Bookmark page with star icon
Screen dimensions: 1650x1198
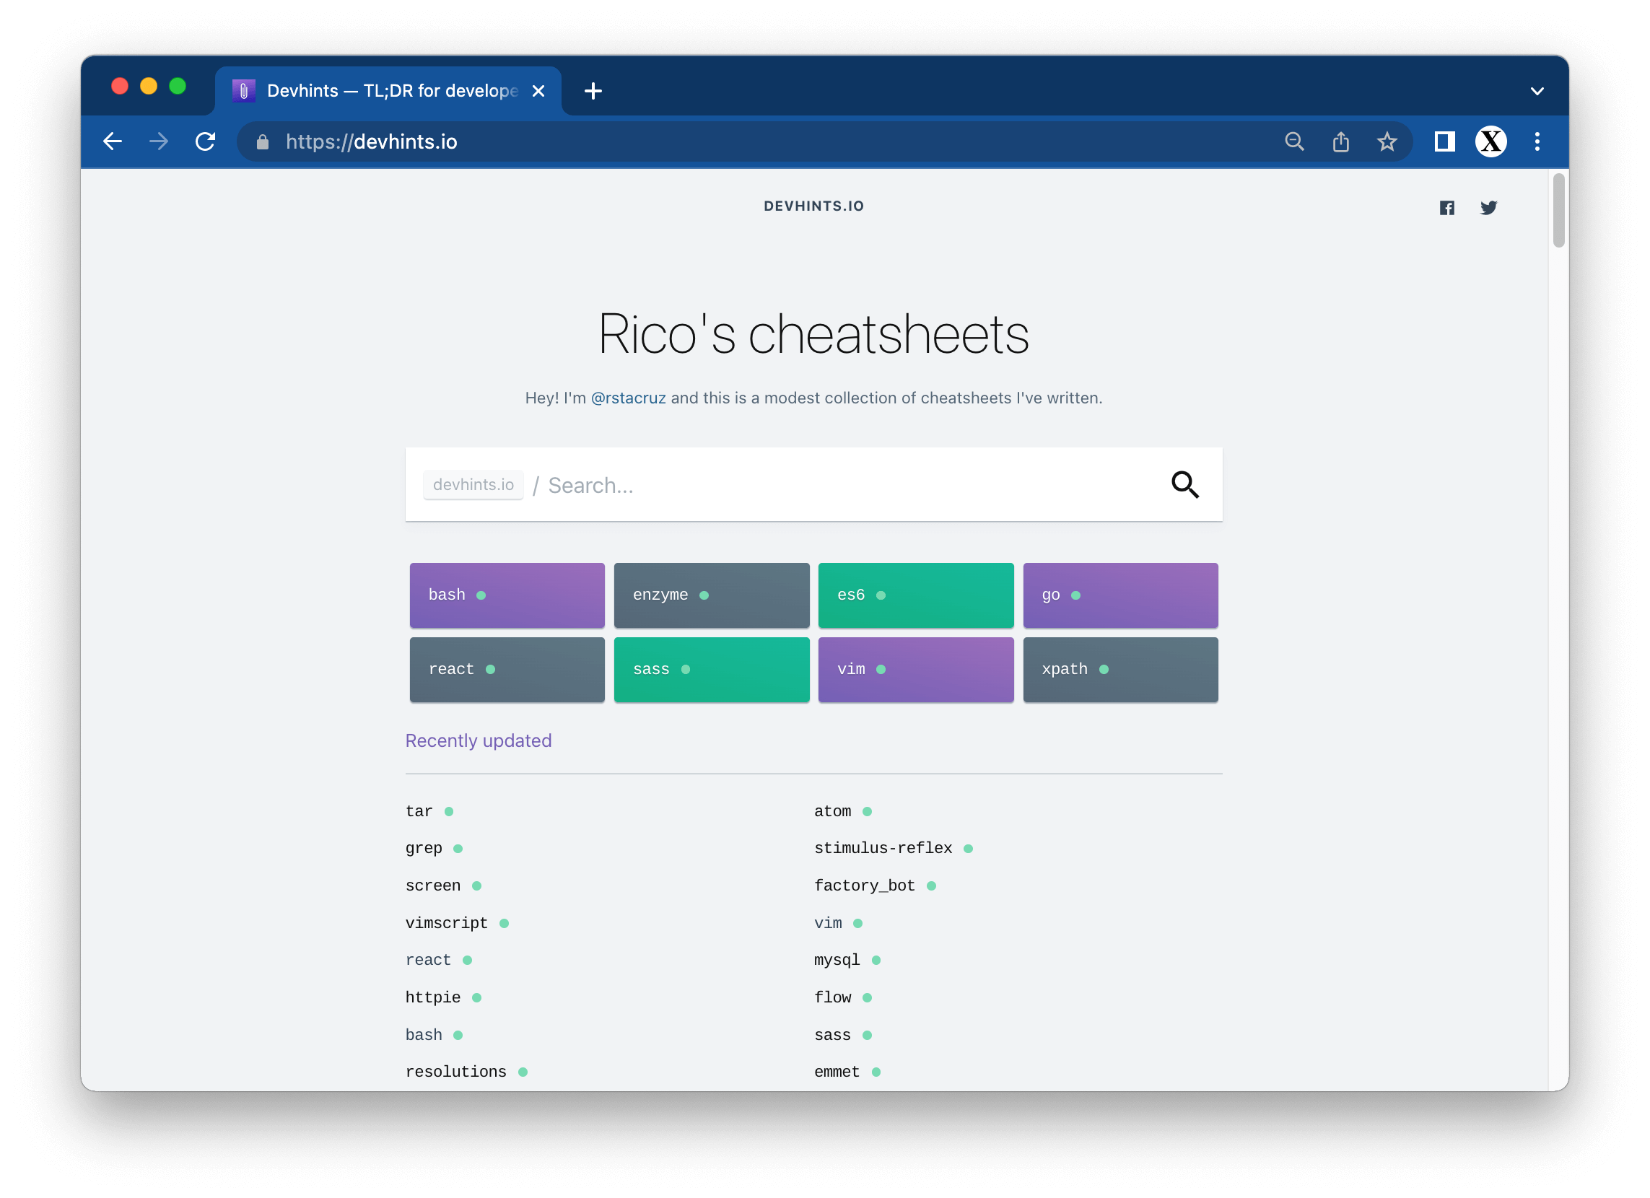1387,142
